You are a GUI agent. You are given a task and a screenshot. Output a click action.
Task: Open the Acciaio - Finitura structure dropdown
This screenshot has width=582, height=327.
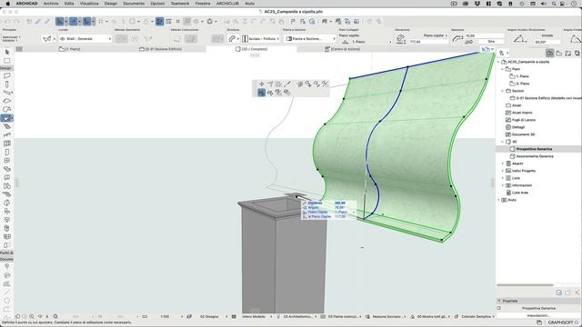click(261, 38)
